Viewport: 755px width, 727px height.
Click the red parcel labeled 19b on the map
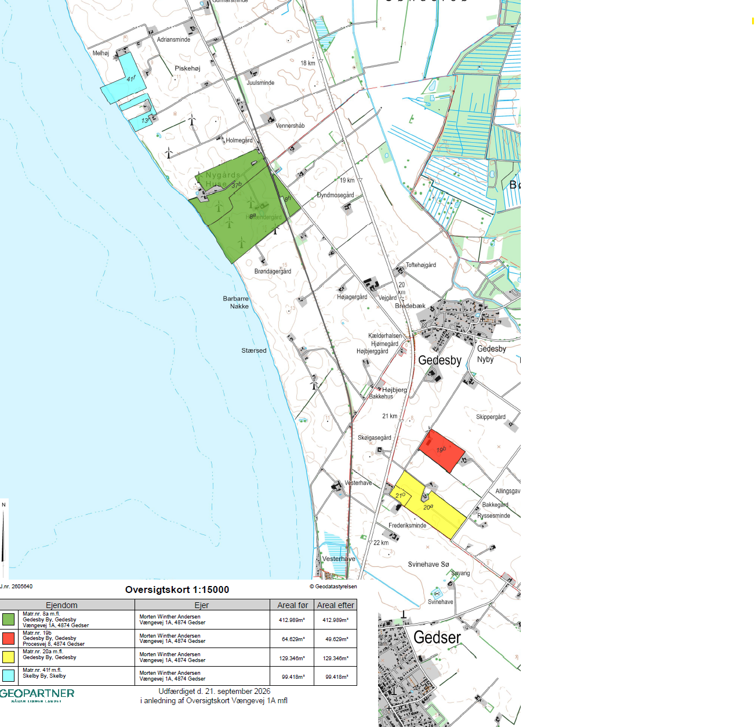442,451
